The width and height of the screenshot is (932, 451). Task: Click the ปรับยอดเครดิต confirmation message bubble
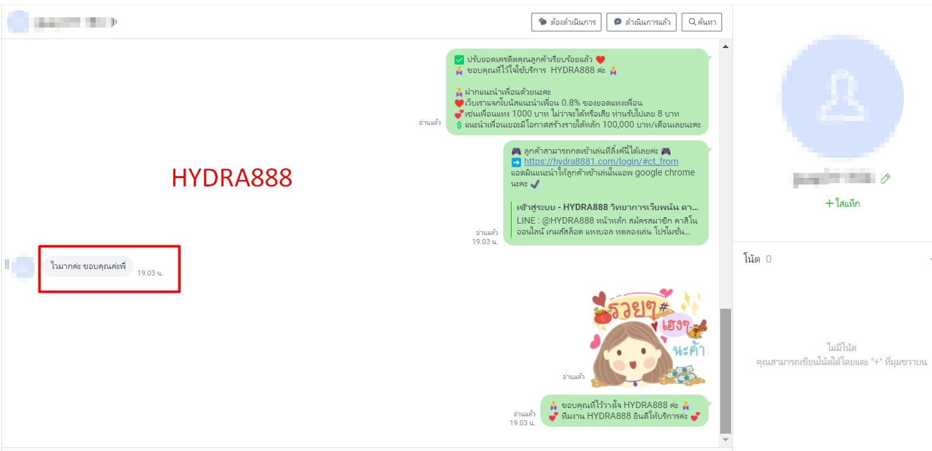pyautogui.click(x=578, y=92)
